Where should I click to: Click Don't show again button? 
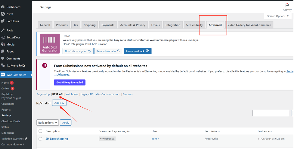[78, 51]
